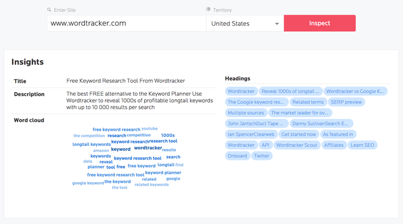Click the description text about Keyword Planner
Screen dimensions: 403x224
point(140,101)
